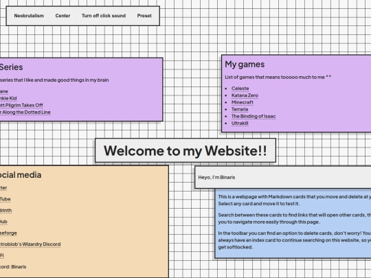Click The Binding of Isaac link
The height and width of the screenshot is (278, 371).
coord(254,116)
